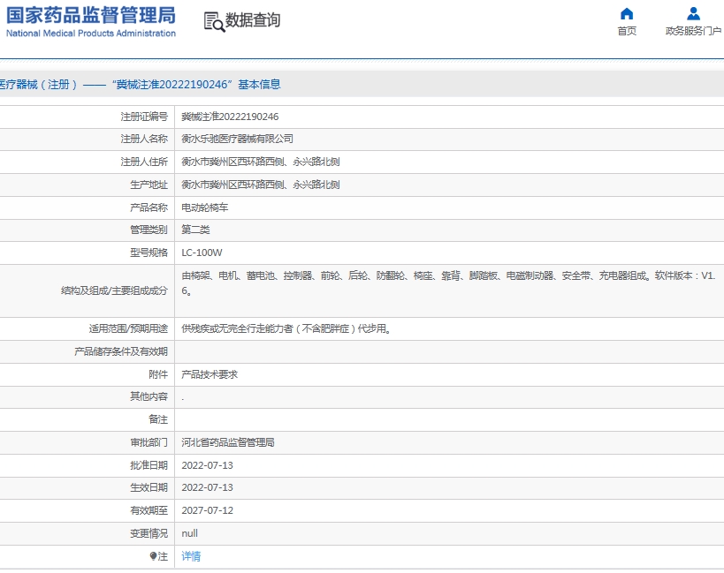The height and width of the screenshot is (573, 724).
Task: Click the 审批部门 label
Action: click(149, 442)
